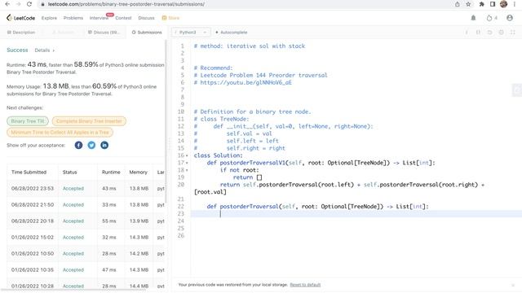
Task: Go back with the browser back arrow
Action: tap(7, 4)
